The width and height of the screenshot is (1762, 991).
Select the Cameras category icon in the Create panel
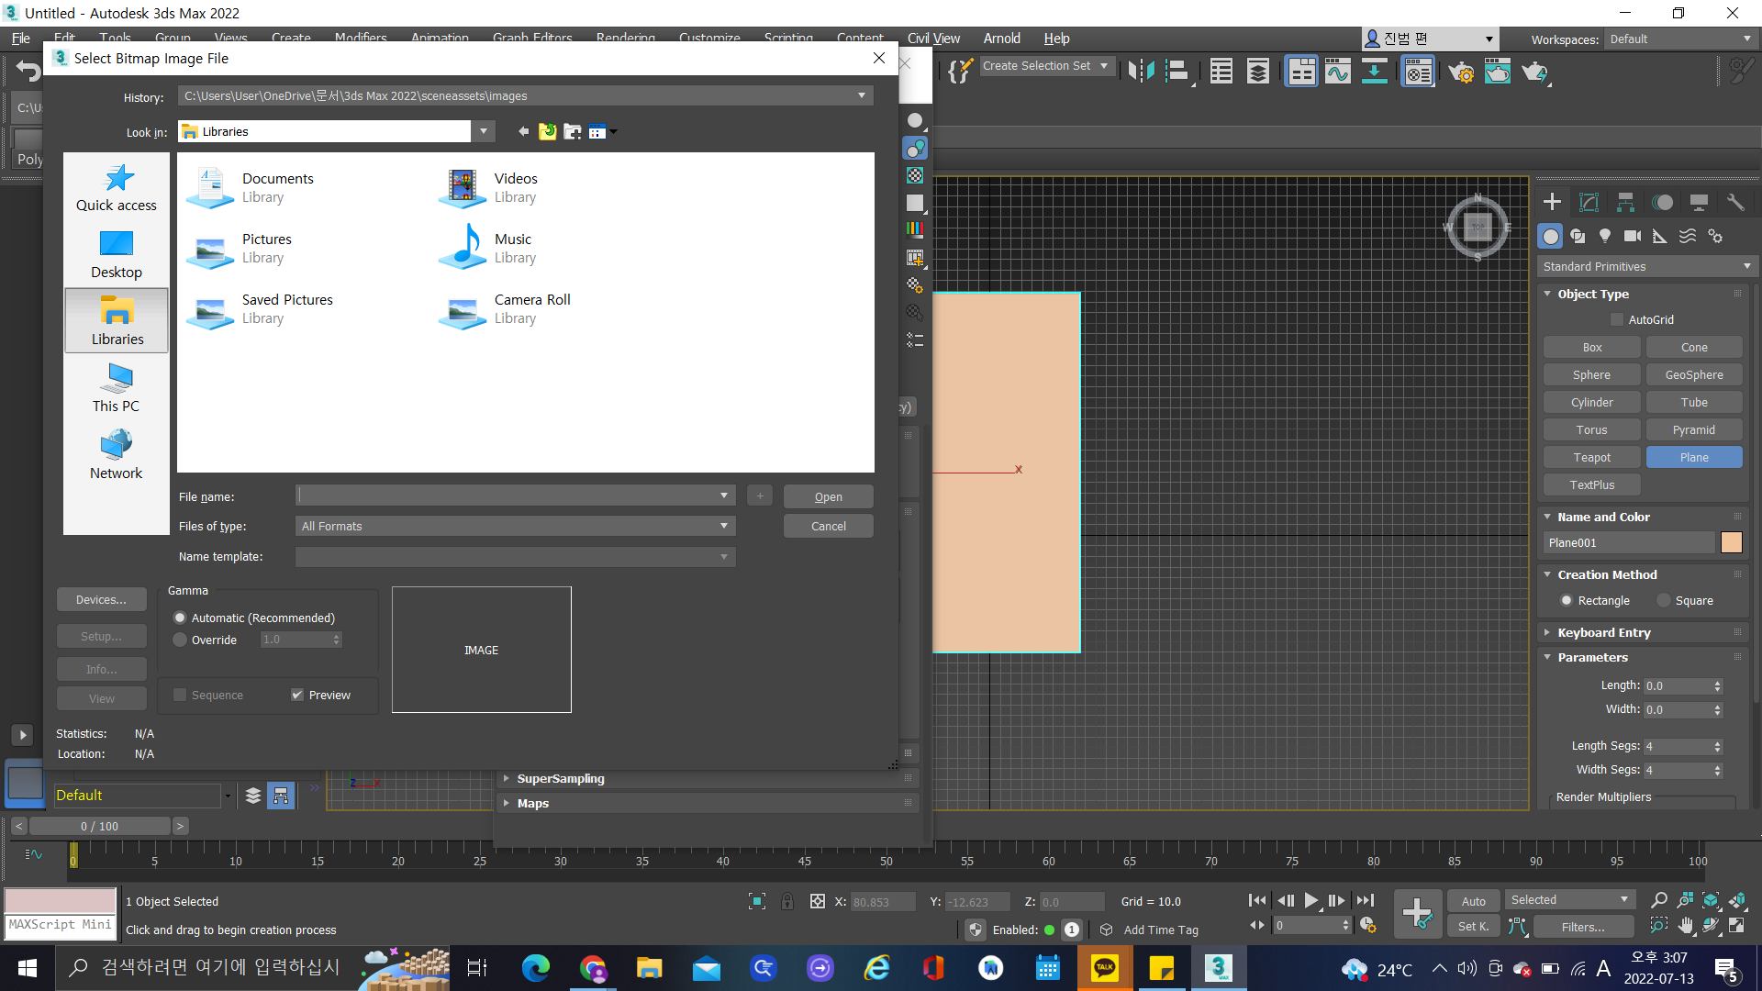(x=1633, y=236)
